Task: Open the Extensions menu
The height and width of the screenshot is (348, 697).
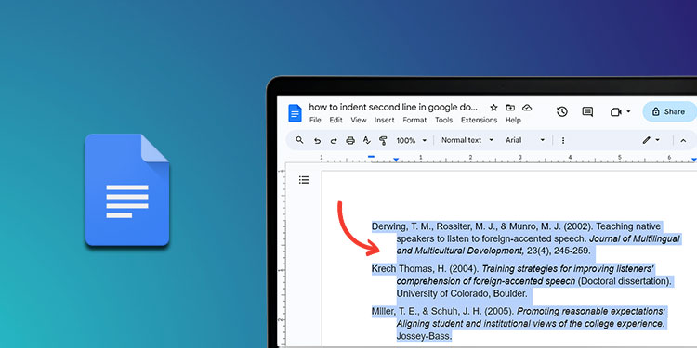Action: pos(479,121)
